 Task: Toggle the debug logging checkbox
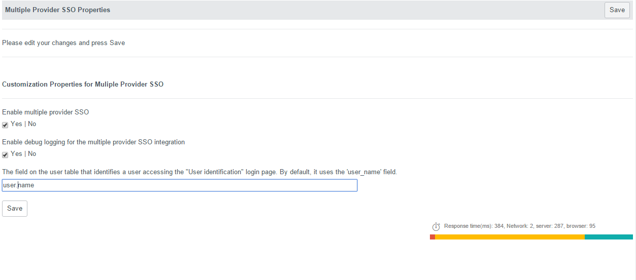coord(5,155)
